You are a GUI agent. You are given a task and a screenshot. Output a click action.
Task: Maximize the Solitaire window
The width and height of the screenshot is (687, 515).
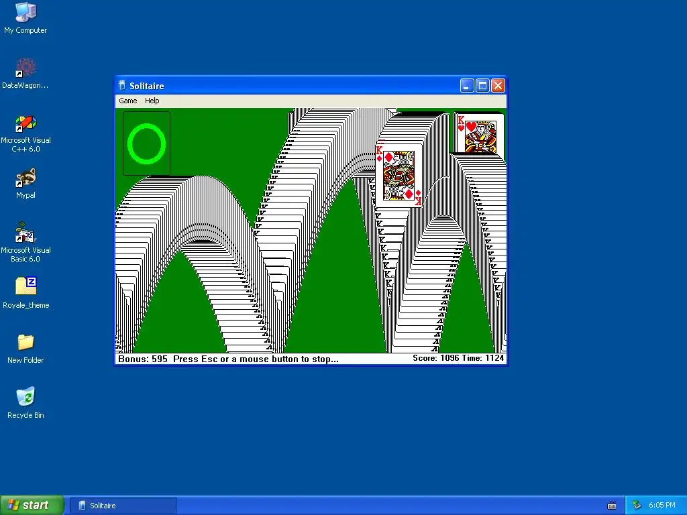pyautogui.click(x=482, y=85)
